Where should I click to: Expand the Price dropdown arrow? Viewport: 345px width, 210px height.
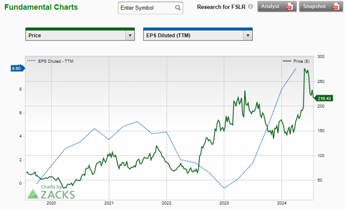[x=130, y=35]
